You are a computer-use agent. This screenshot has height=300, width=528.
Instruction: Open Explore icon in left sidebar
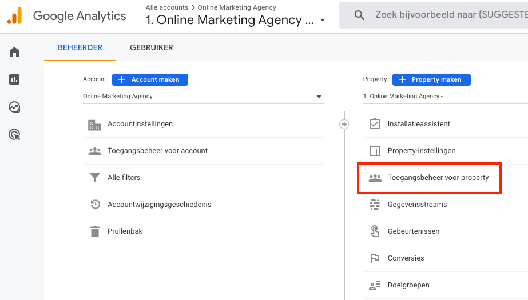pyautogui.click(x=14, y=107)
